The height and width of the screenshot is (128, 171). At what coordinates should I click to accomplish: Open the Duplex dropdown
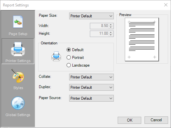(x=91, y=87)
